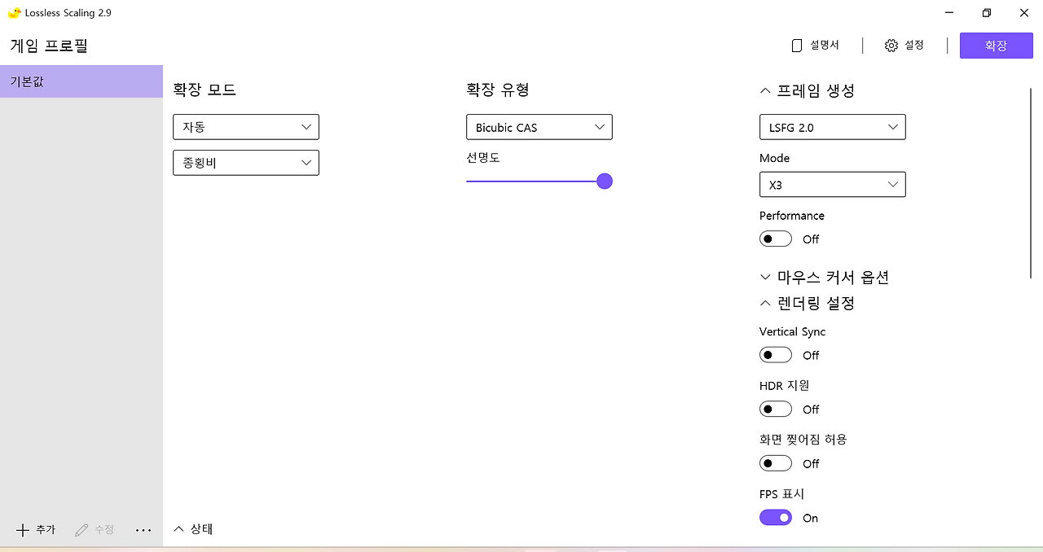The height and width of the screenshot is (552, 1043).
Task: Collapse the 프레임 생성 section
Action: click(764, 90)
